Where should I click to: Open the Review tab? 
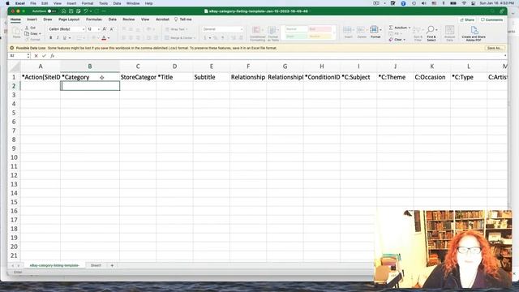128,19
